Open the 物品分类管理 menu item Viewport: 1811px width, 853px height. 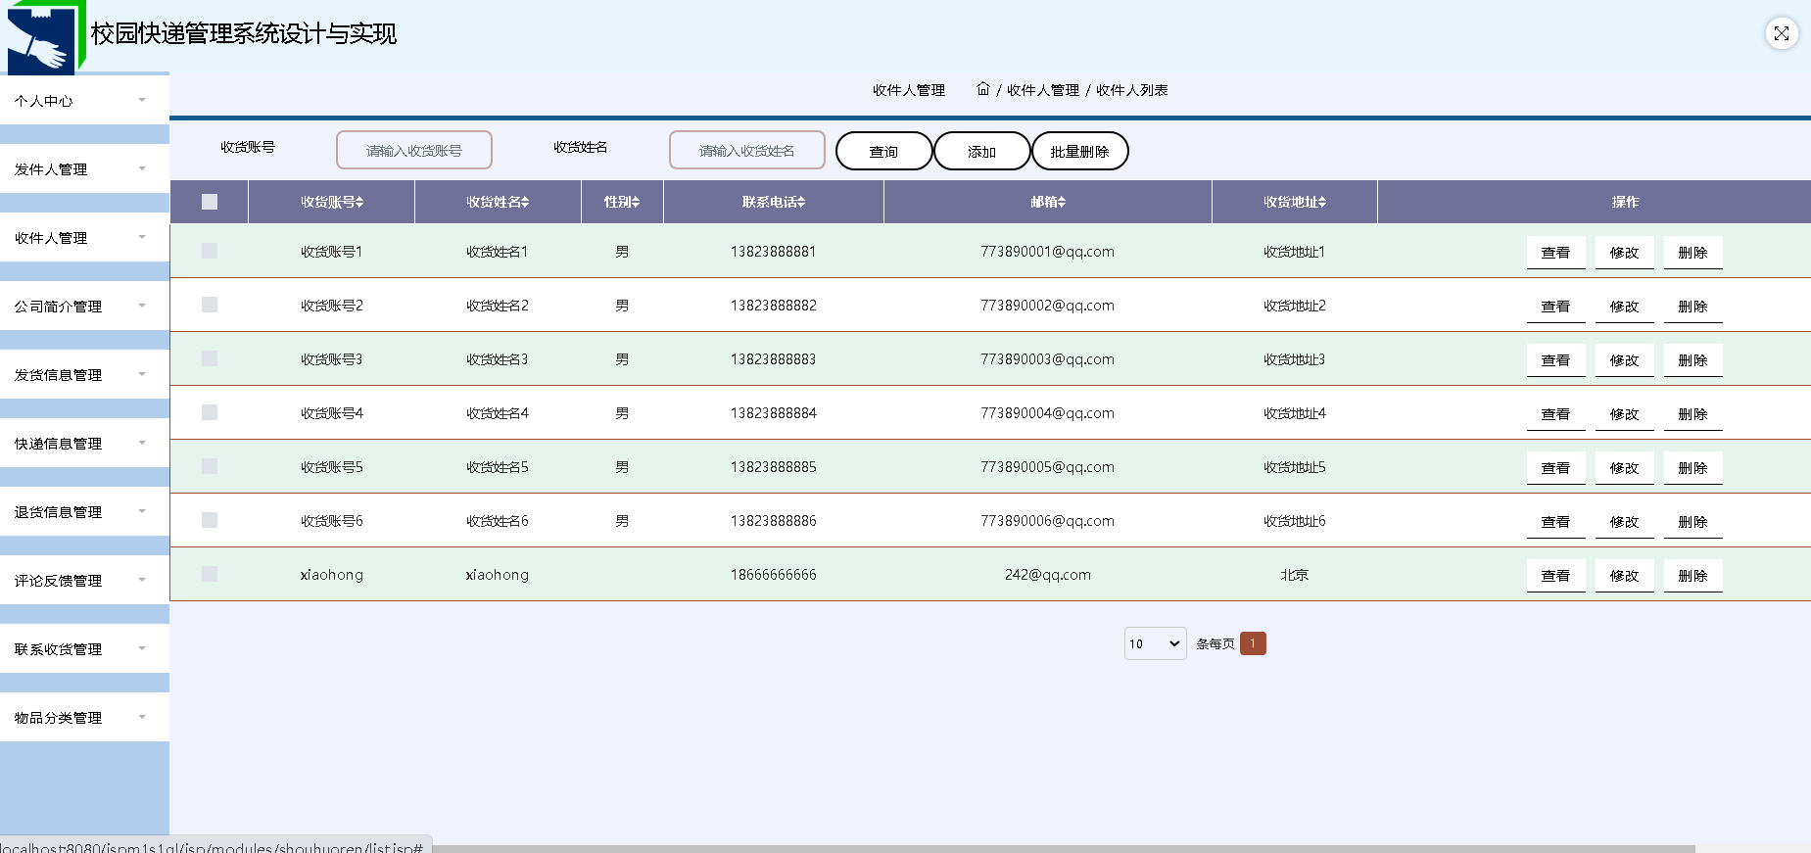[84, 717]
